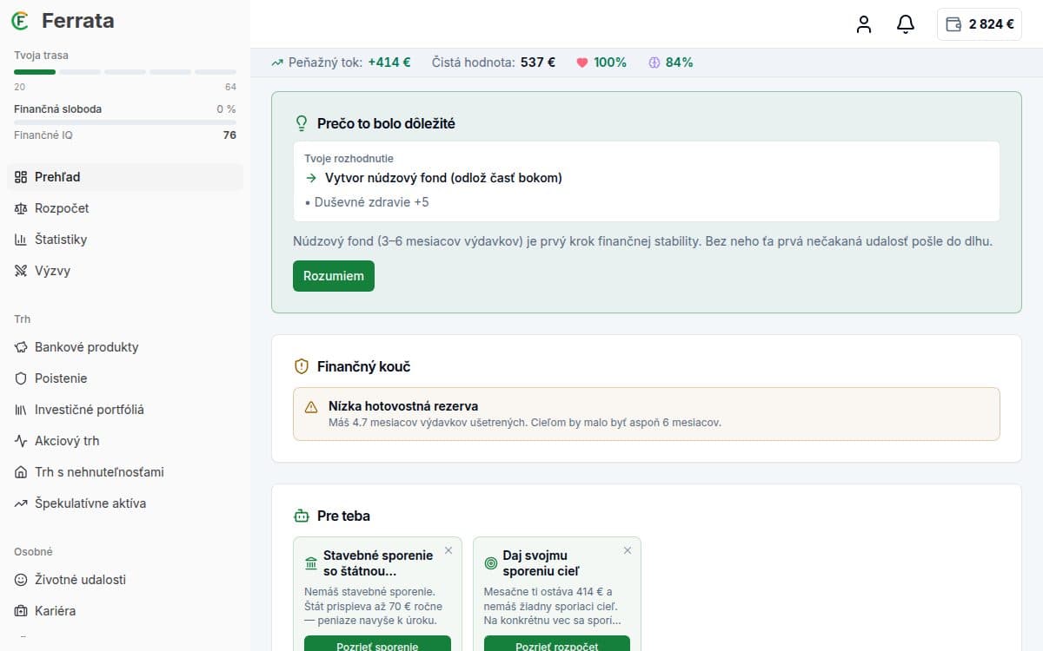Open the Prehľad menu item

[x=125, y=177]
